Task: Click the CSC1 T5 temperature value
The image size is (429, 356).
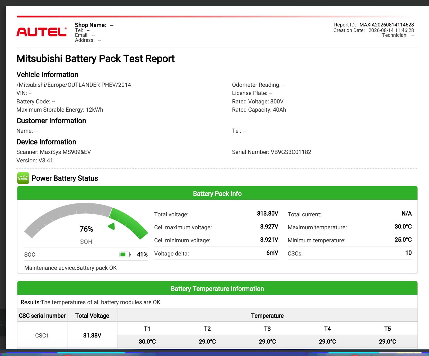Action: click(387, 341)
